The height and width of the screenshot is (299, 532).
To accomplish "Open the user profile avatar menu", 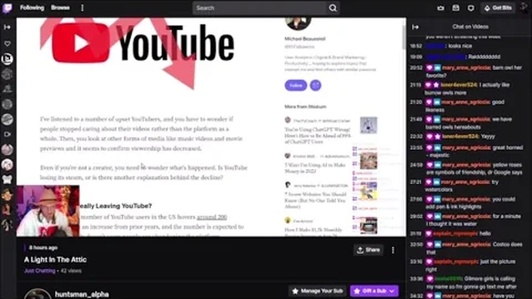I will click(525, 8).
